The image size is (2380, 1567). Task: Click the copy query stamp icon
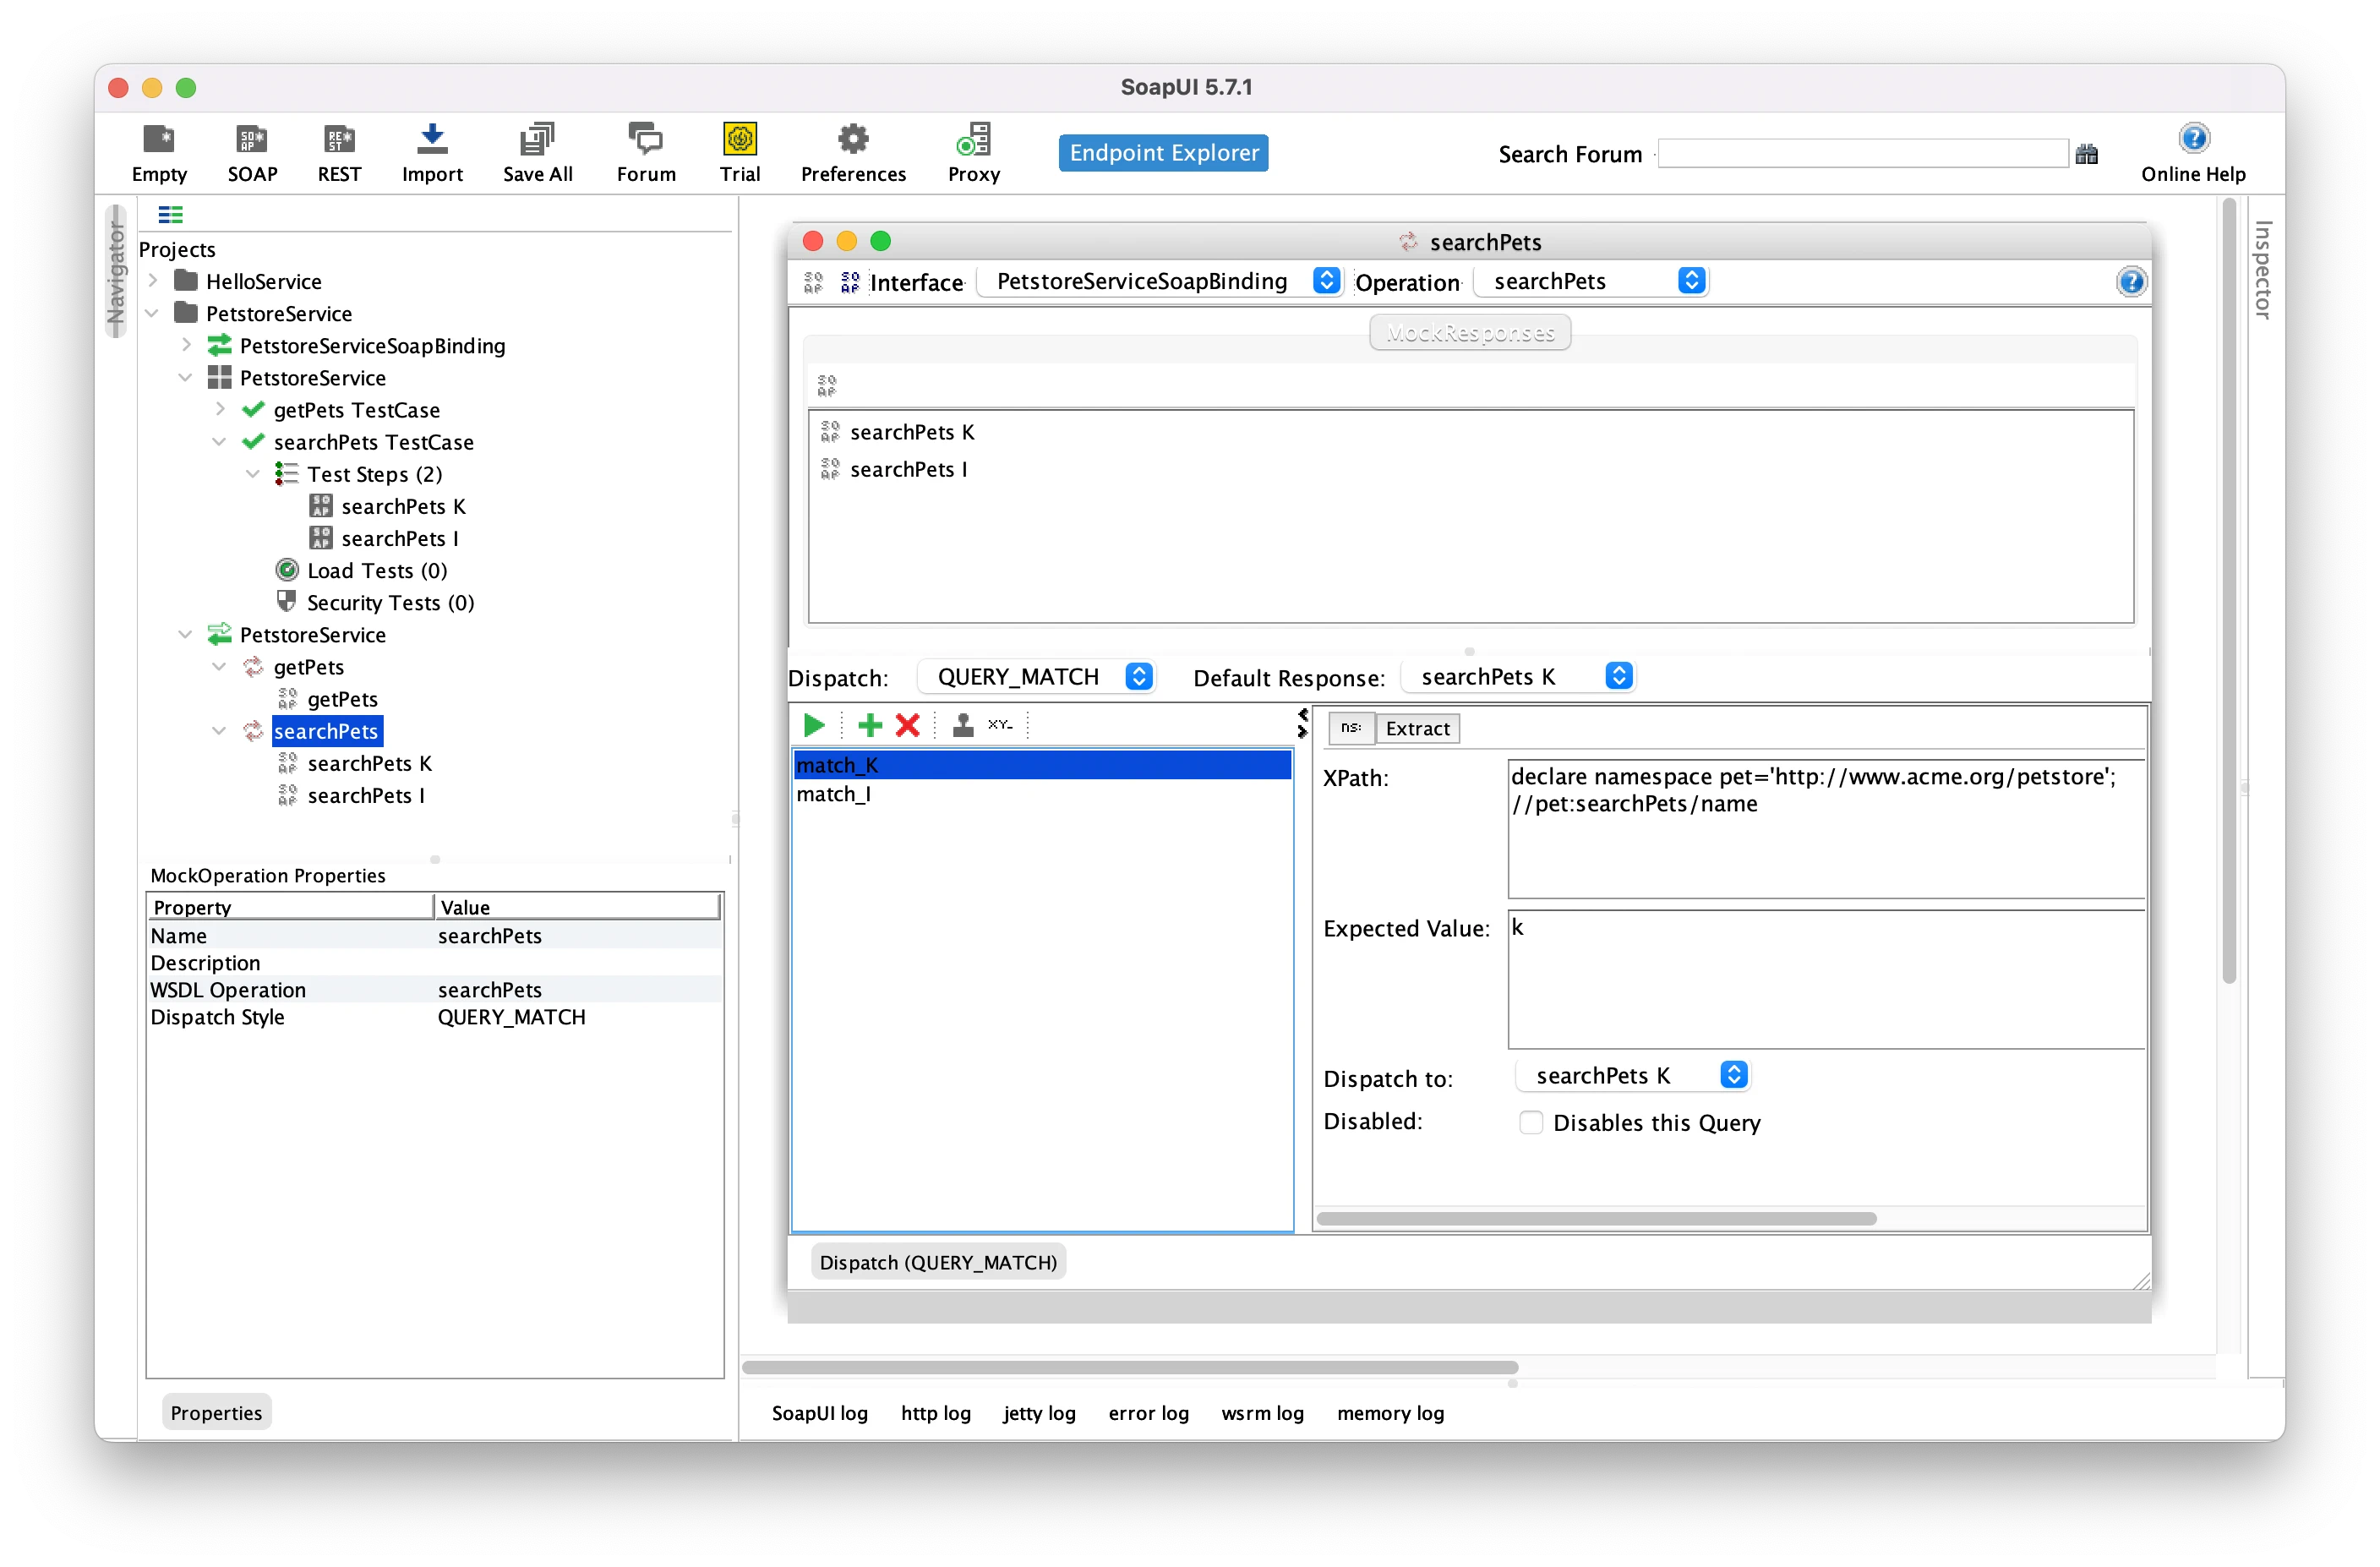(x=962, y=725)
